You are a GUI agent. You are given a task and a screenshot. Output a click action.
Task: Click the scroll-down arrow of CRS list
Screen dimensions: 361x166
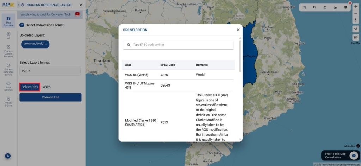[x=240, y=139]
